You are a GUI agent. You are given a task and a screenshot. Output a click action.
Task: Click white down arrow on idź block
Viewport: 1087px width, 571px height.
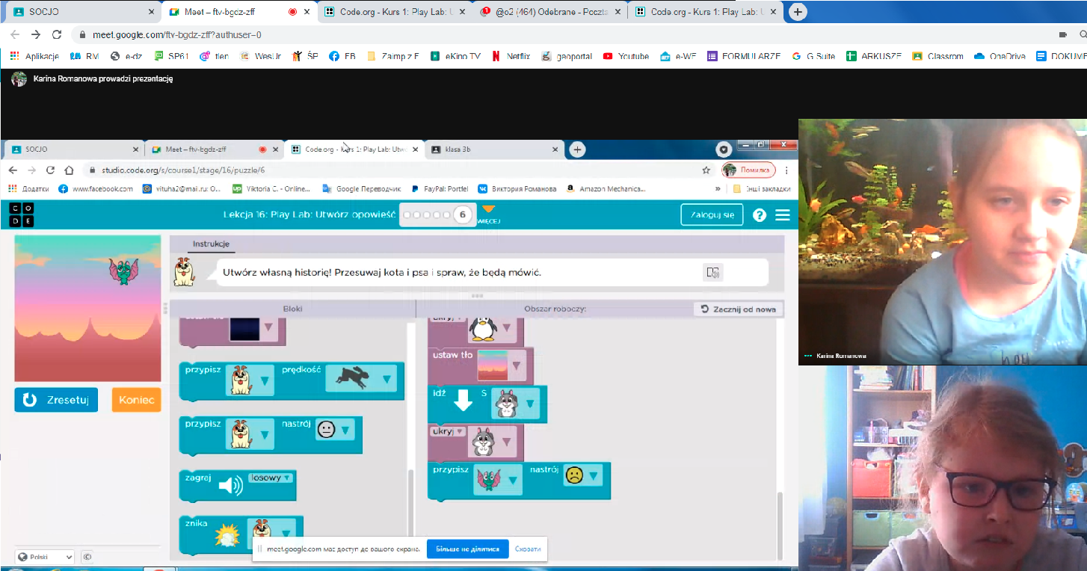464,400
